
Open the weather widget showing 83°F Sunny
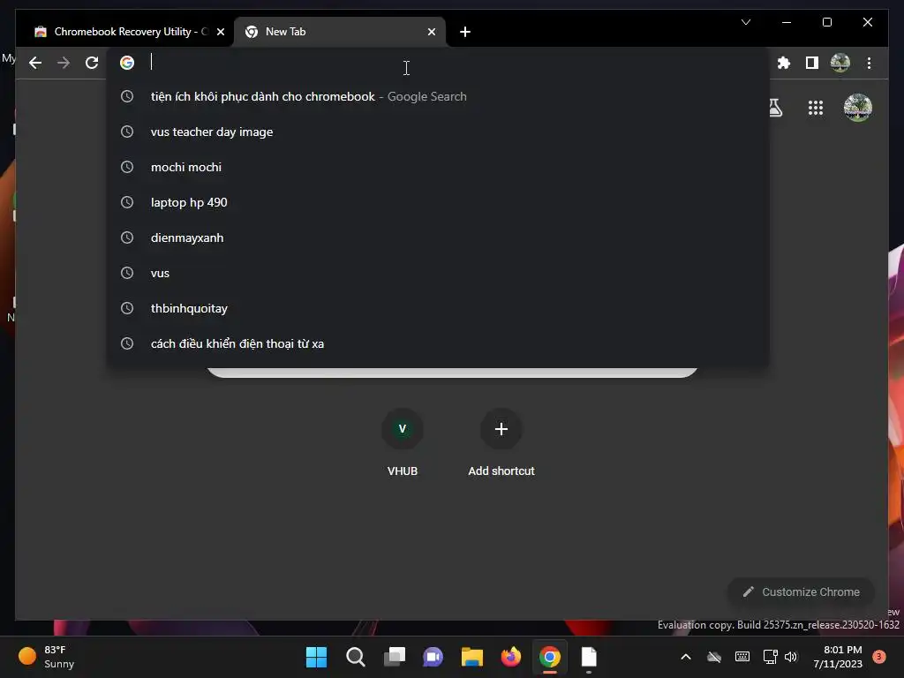coord(46,657)
